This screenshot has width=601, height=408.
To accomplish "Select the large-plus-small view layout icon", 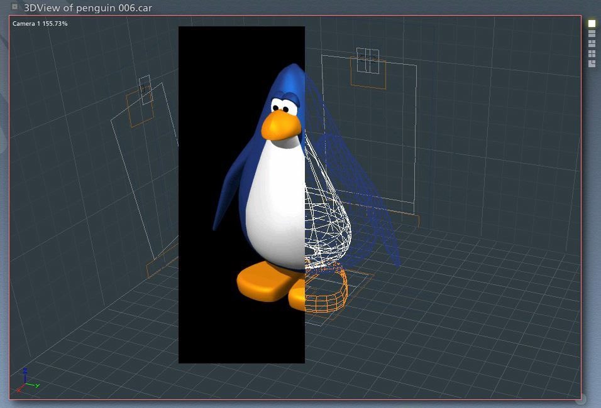I will pos(592,63).
